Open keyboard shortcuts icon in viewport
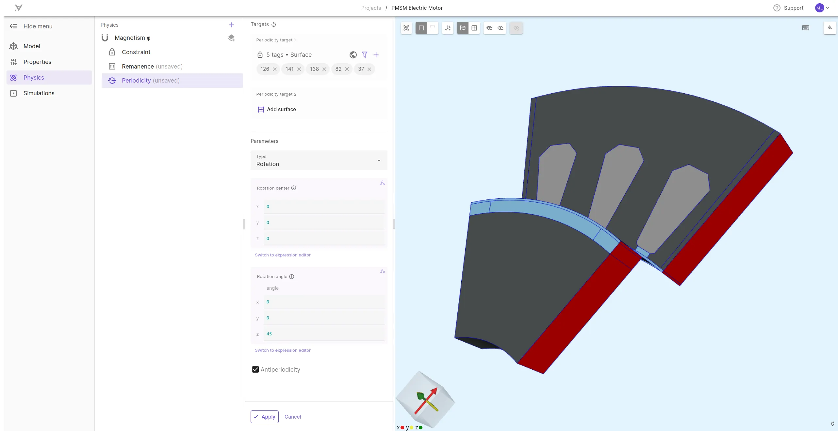Image resolution: width=838 pixels, height=431 pixels. click(x=806, y=28)
